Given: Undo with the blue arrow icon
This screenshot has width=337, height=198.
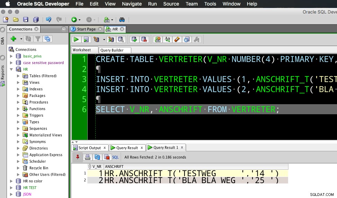Looking at the screenshot, I should coord(49,20).
